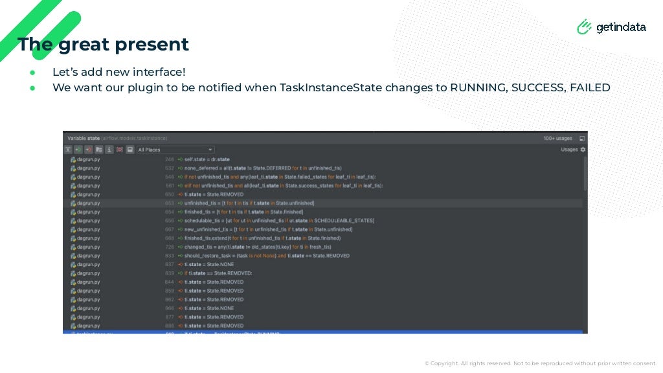
Task: Click the dagrun.py file icon on line 859 row
Action: click(73, 291)
